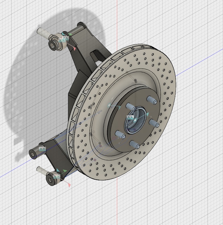The width and height of the screenshot is (223, 225).
Task: Click the joint origin circle on the rotor hat
Action: click(x=109, y=106)
